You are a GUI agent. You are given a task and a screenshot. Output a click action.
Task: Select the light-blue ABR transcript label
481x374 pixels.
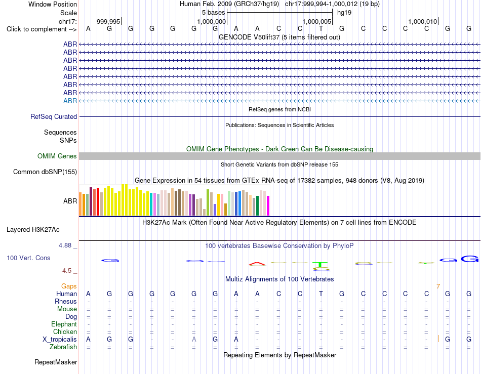coord(70,101)
